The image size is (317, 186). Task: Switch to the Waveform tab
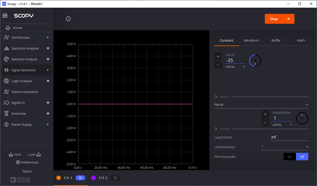[251, 41]
